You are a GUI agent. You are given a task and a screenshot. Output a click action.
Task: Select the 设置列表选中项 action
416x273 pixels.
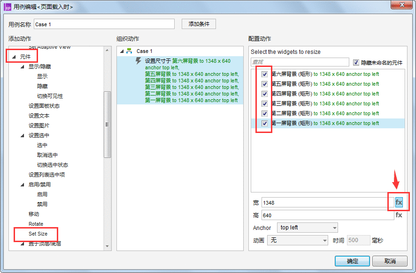pos(46,175)
